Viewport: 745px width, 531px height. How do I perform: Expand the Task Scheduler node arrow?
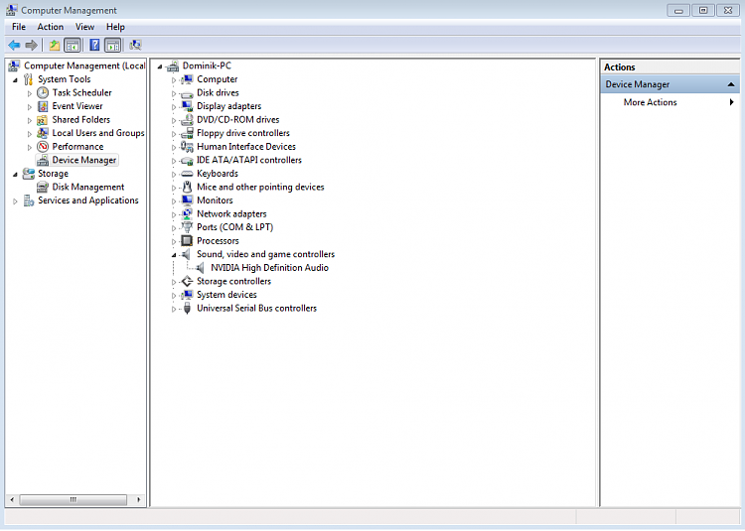coord(30,93)
